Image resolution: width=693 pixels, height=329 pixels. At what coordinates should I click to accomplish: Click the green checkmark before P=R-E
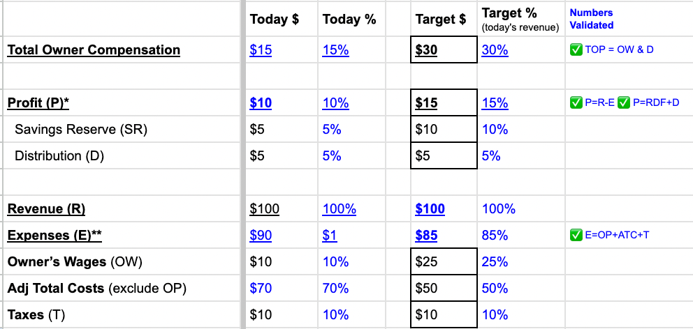pyautogui.click(x=576, y=103)
